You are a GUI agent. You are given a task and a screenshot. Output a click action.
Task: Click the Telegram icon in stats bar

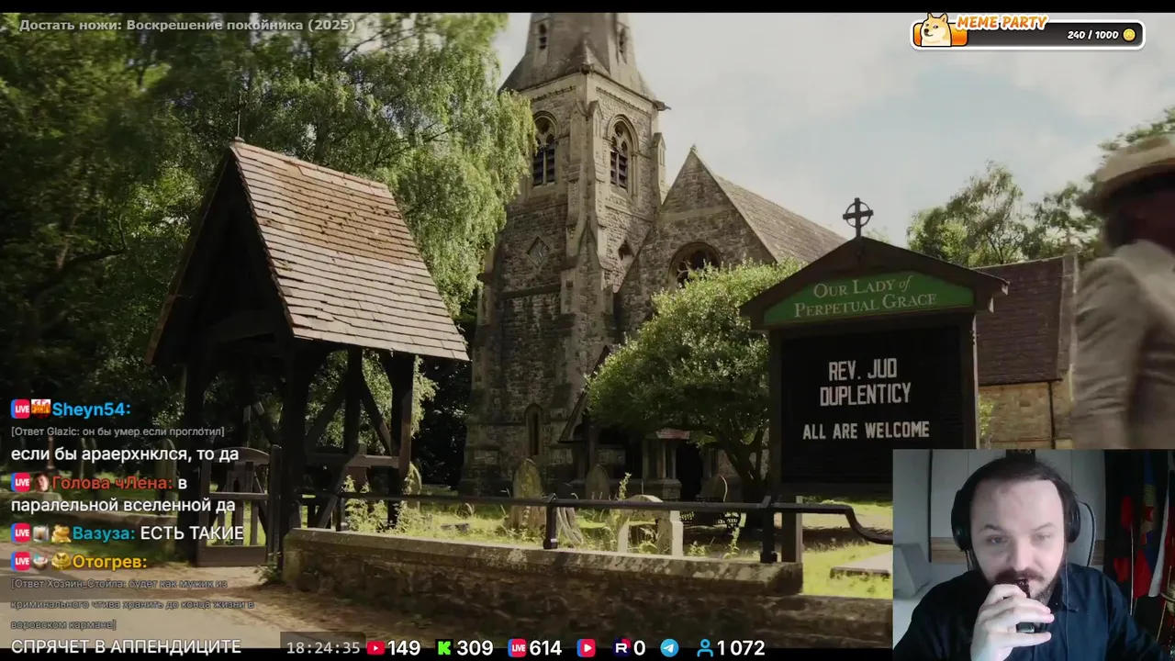click(670, 648)
